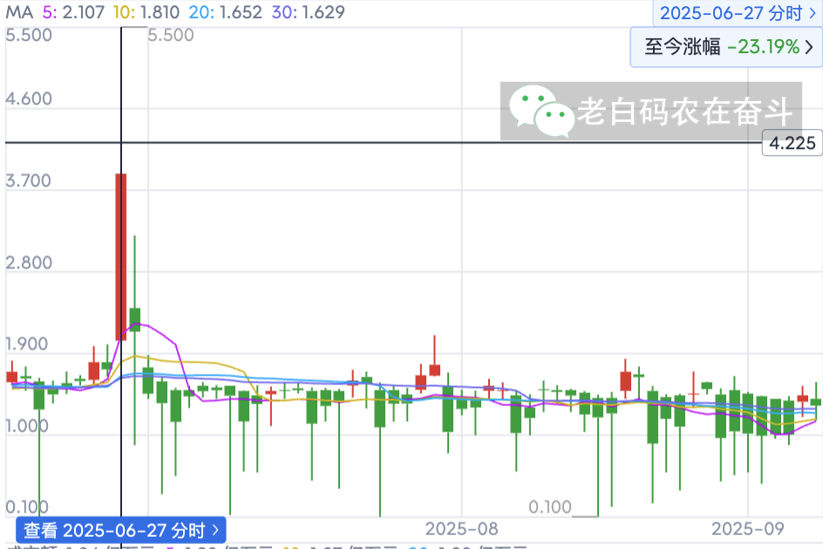Click the 4.225 crosshair price label
823x549 pixels.
coord(792,143)
